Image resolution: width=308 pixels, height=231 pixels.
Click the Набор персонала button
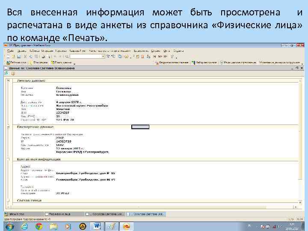(x=204, y=62)
